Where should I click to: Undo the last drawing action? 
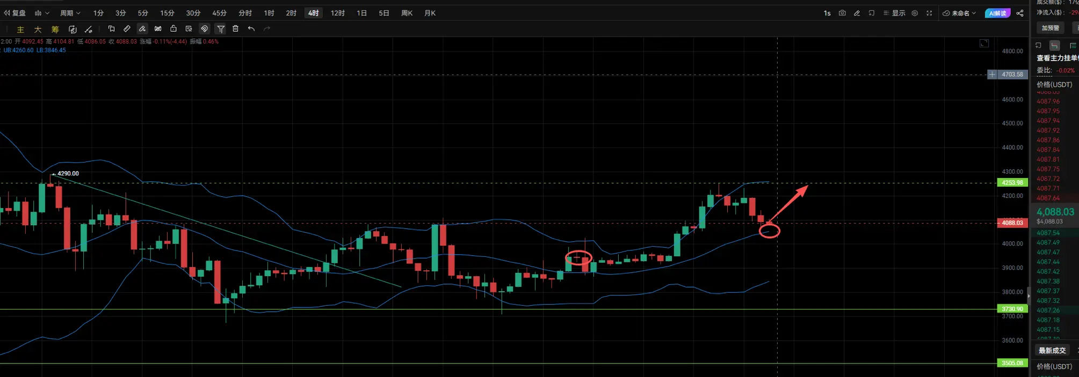tap(251, 29)
